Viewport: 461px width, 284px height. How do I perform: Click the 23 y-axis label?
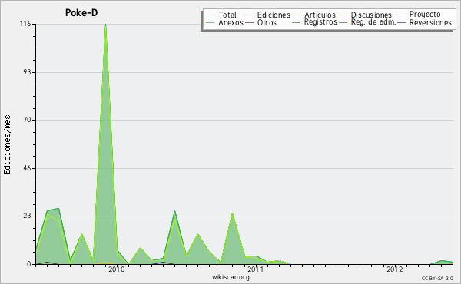tap(28, 216)
